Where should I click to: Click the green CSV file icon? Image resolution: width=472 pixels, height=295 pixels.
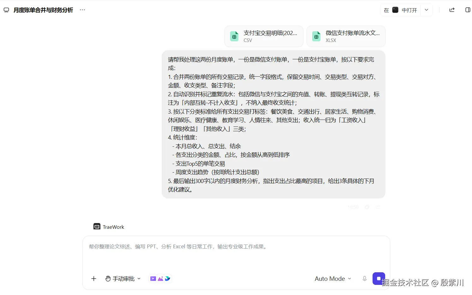pyautogui.click(x=234, y=36)
